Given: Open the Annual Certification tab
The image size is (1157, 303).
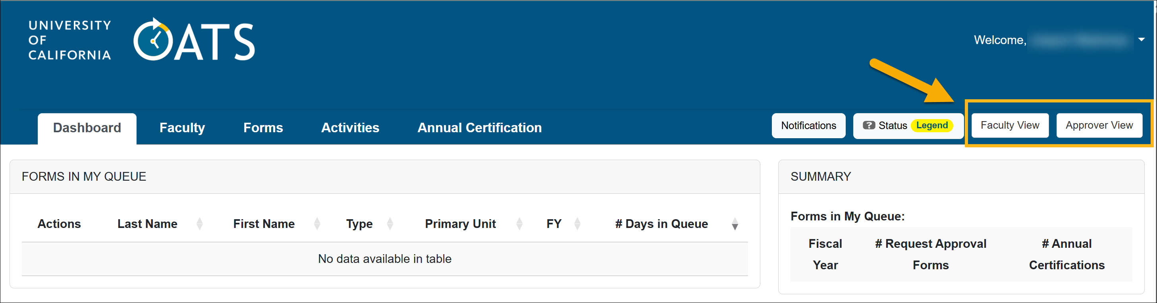Looking at the screenshot, I should (479, 128).
